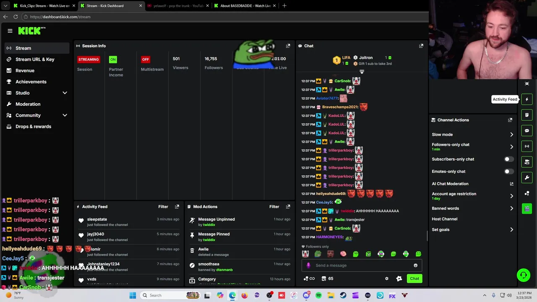Pop out the Channel Actions panel
Screen dimensions: 537x302
(510, 120)
